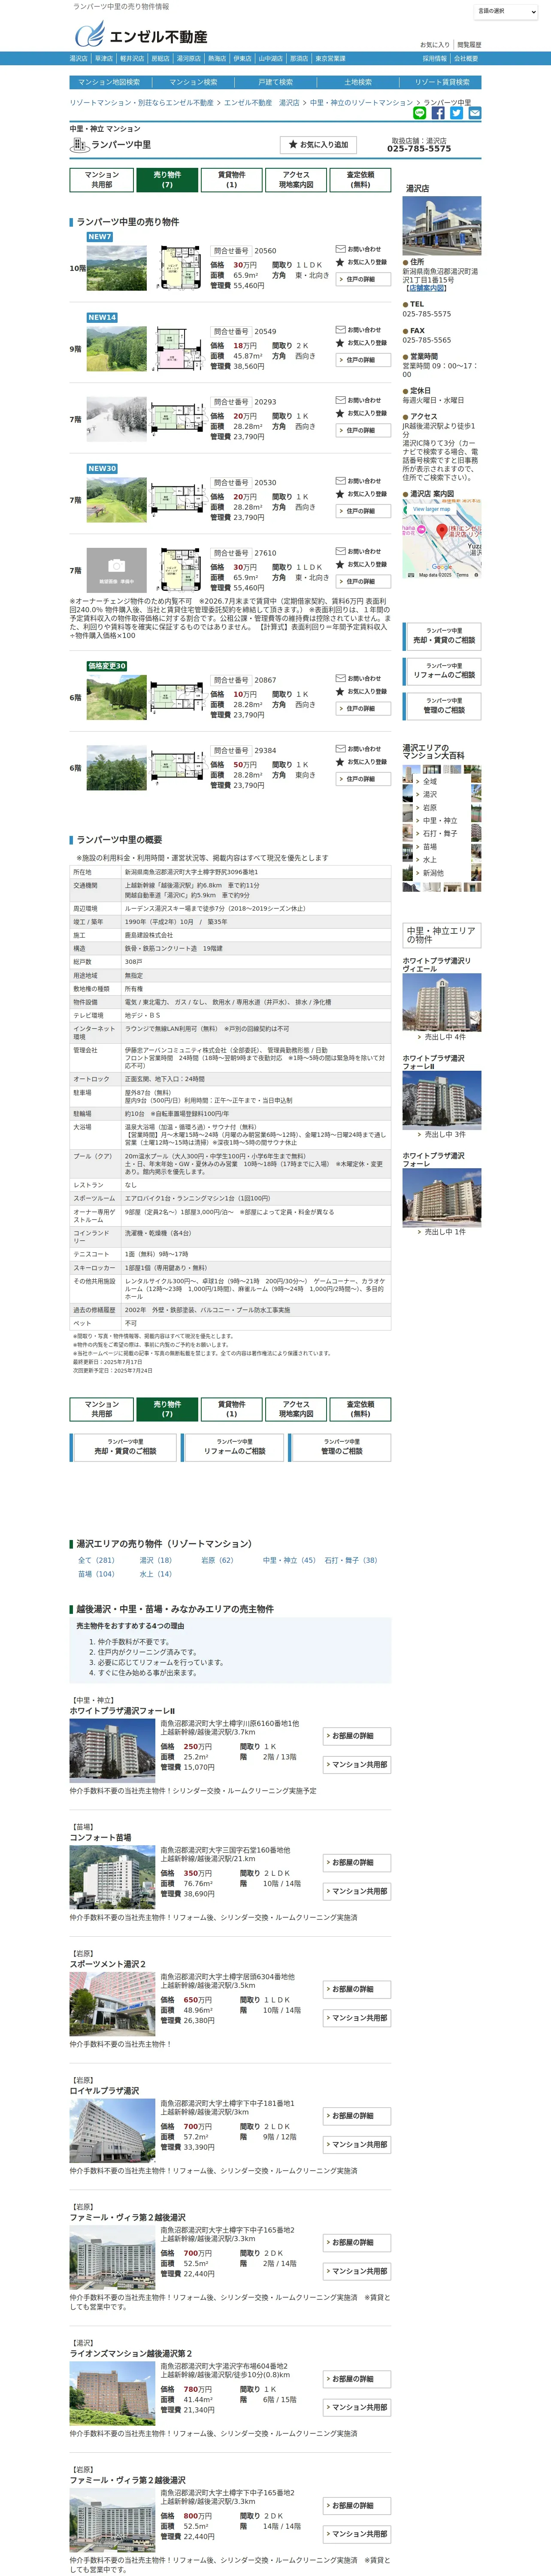The image size is (551, 2576).
Task: Open 住戸の詳細 for listing 20549
Action: 362,360
